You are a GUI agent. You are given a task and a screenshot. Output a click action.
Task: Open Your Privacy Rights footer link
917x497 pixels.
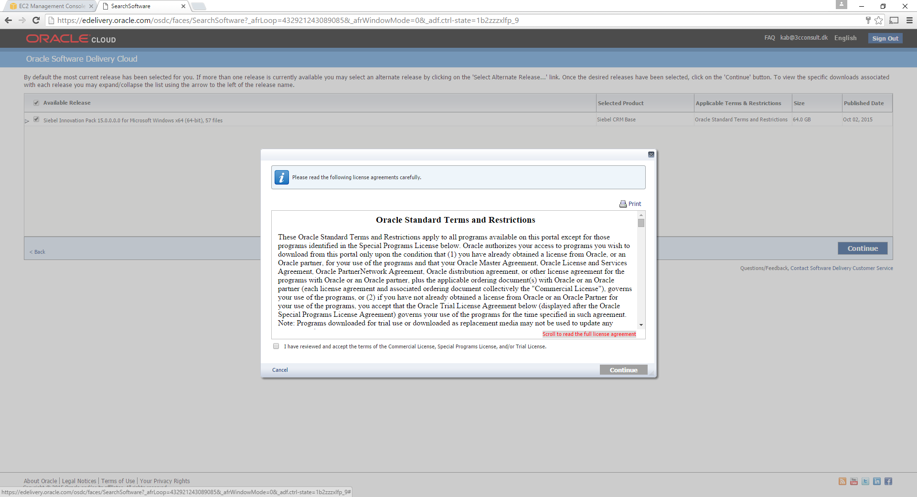click(x=165, y=481)
